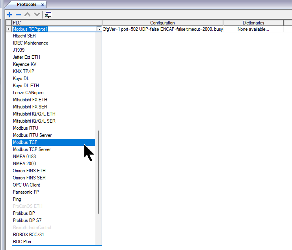Select Hitachi SER from the list
The image size is (292, 250).
[x=54, y=36]
